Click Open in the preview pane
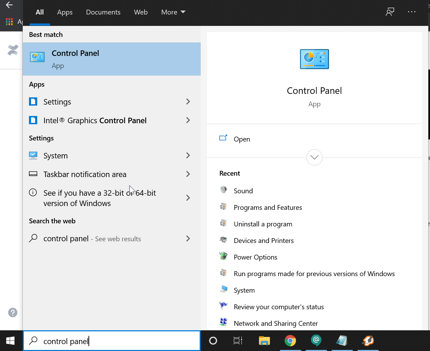The width and height of the screenshot is (430, 351). pos(242,139)
